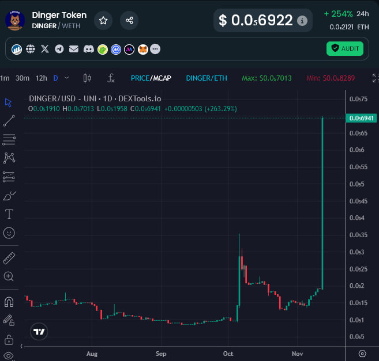Open the CoinGecko gecko icon
The width and height of the screenshot is (379, 361).
[103, 50]
